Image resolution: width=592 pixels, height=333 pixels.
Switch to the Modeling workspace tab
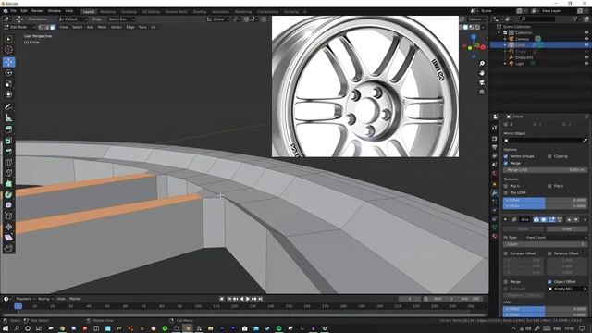click(x=107, y=12)
